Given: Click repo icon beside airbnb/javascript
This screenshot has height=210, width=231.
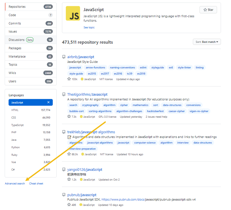Looking at the screenshot, I should (64, 57).
